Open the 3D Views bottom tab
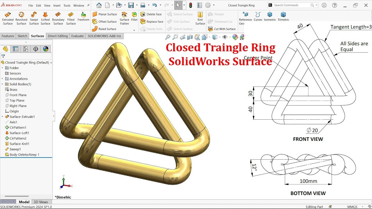372x209 pixels. click(41, 202)
